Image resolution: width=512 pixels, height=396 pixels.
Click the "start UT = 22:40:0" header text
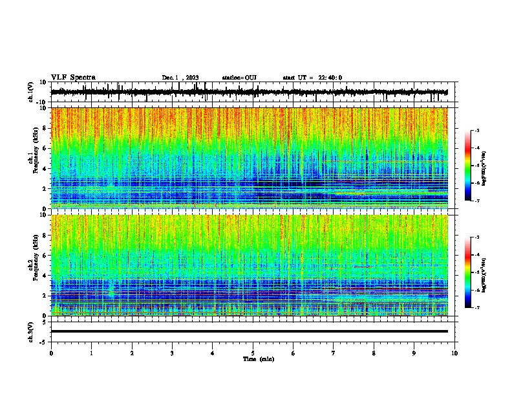click(x=312, y=78)
